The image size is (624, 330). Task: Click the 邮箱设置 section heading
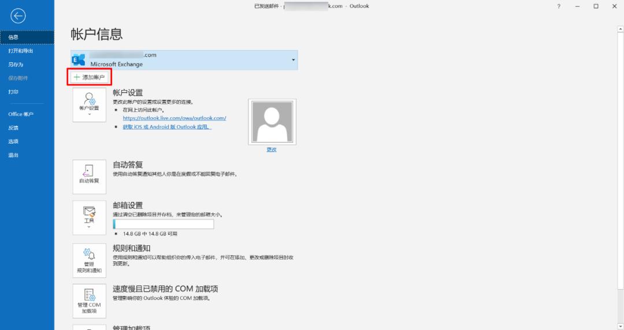[128, 205]
